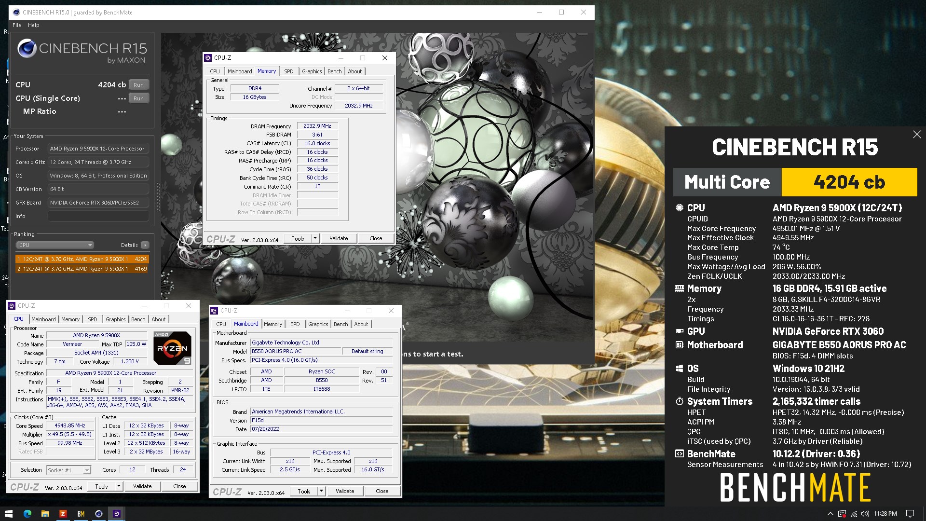This screenshot has width=926, height=521.
Task: Switch to Cinebench taskbar icon
Action: [x=98, y=514]
